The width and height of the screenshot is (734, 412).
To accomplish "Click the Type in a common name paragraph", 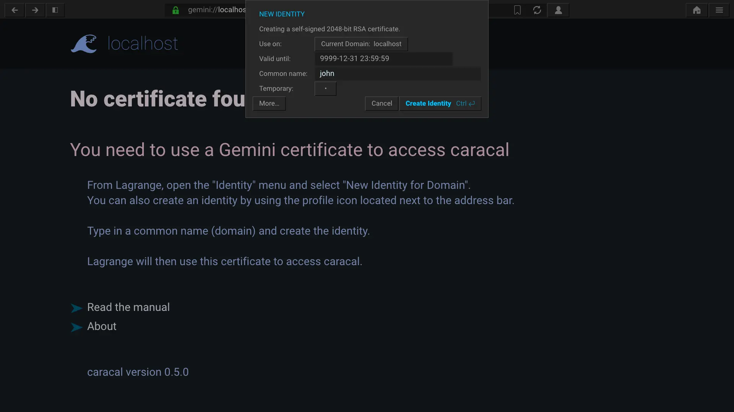I will (228, 231).
